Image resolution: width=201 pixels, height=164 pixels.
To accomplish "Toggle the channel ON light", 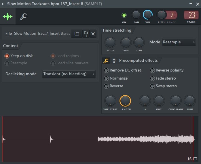I will point(124,15).
